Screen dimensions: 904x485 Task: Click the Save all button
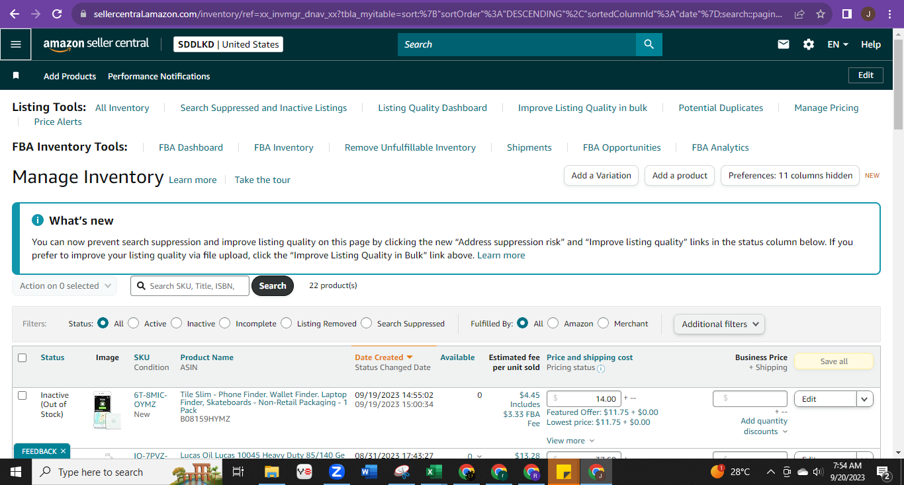pos(834,361)
